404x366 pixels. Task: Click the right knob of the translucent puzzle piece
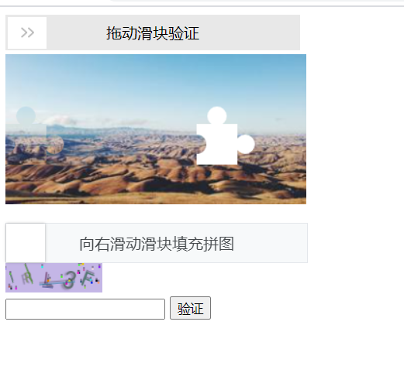tap(55, 144)
